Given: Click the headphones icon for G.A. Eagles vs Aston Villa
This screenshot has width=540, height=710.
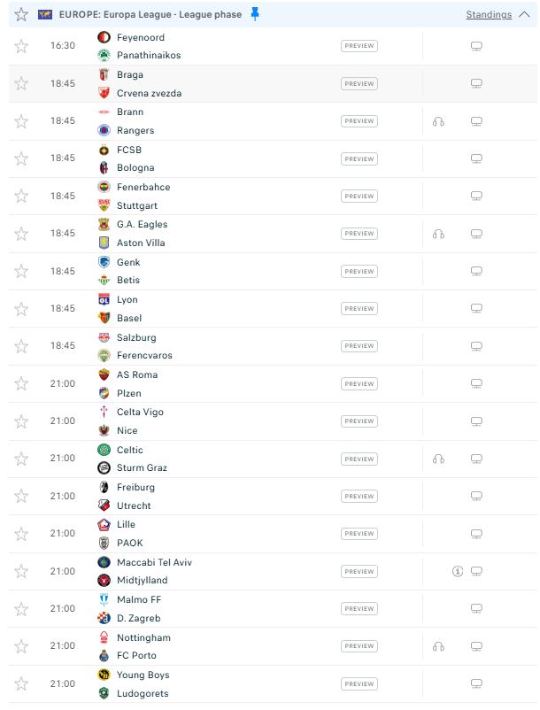Looking at the screenshot, I should (438, 234).
